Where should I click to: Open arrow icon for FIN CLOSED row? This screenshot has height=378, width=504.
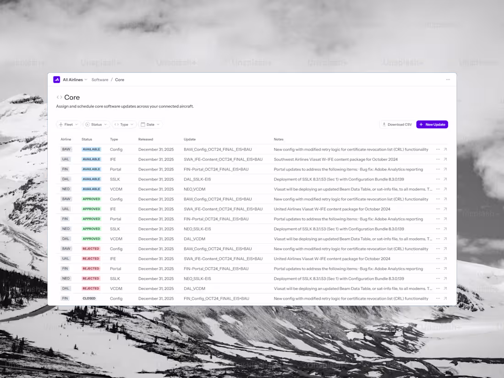point(445,298)
